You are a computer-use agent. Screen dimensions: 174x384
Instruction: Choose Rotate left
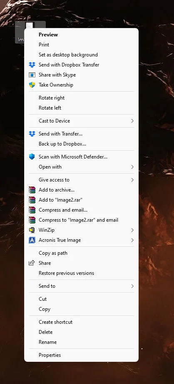point(82,108)
